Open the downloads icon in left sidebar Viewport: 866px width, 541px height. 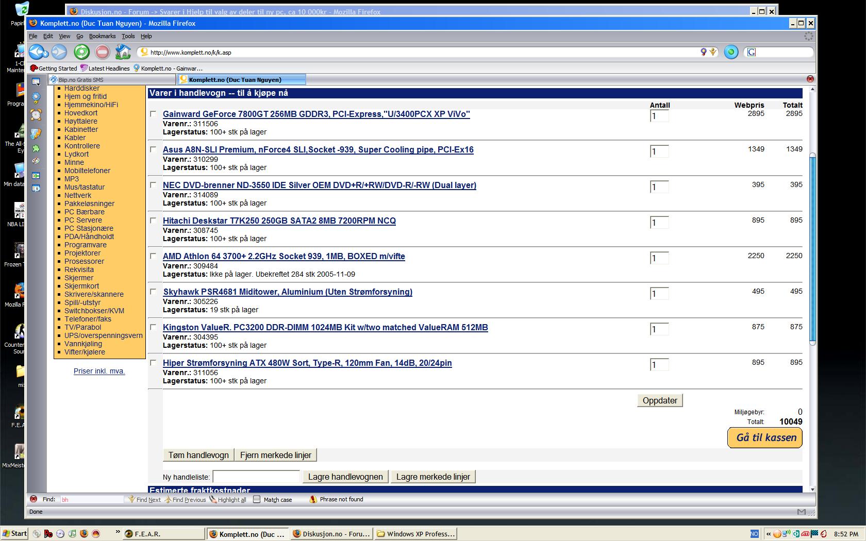click(x=36, y=133)
